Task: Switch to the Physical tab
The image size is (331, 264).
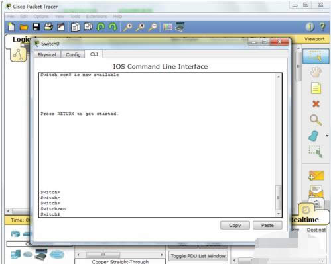Action: pos(47,54)
